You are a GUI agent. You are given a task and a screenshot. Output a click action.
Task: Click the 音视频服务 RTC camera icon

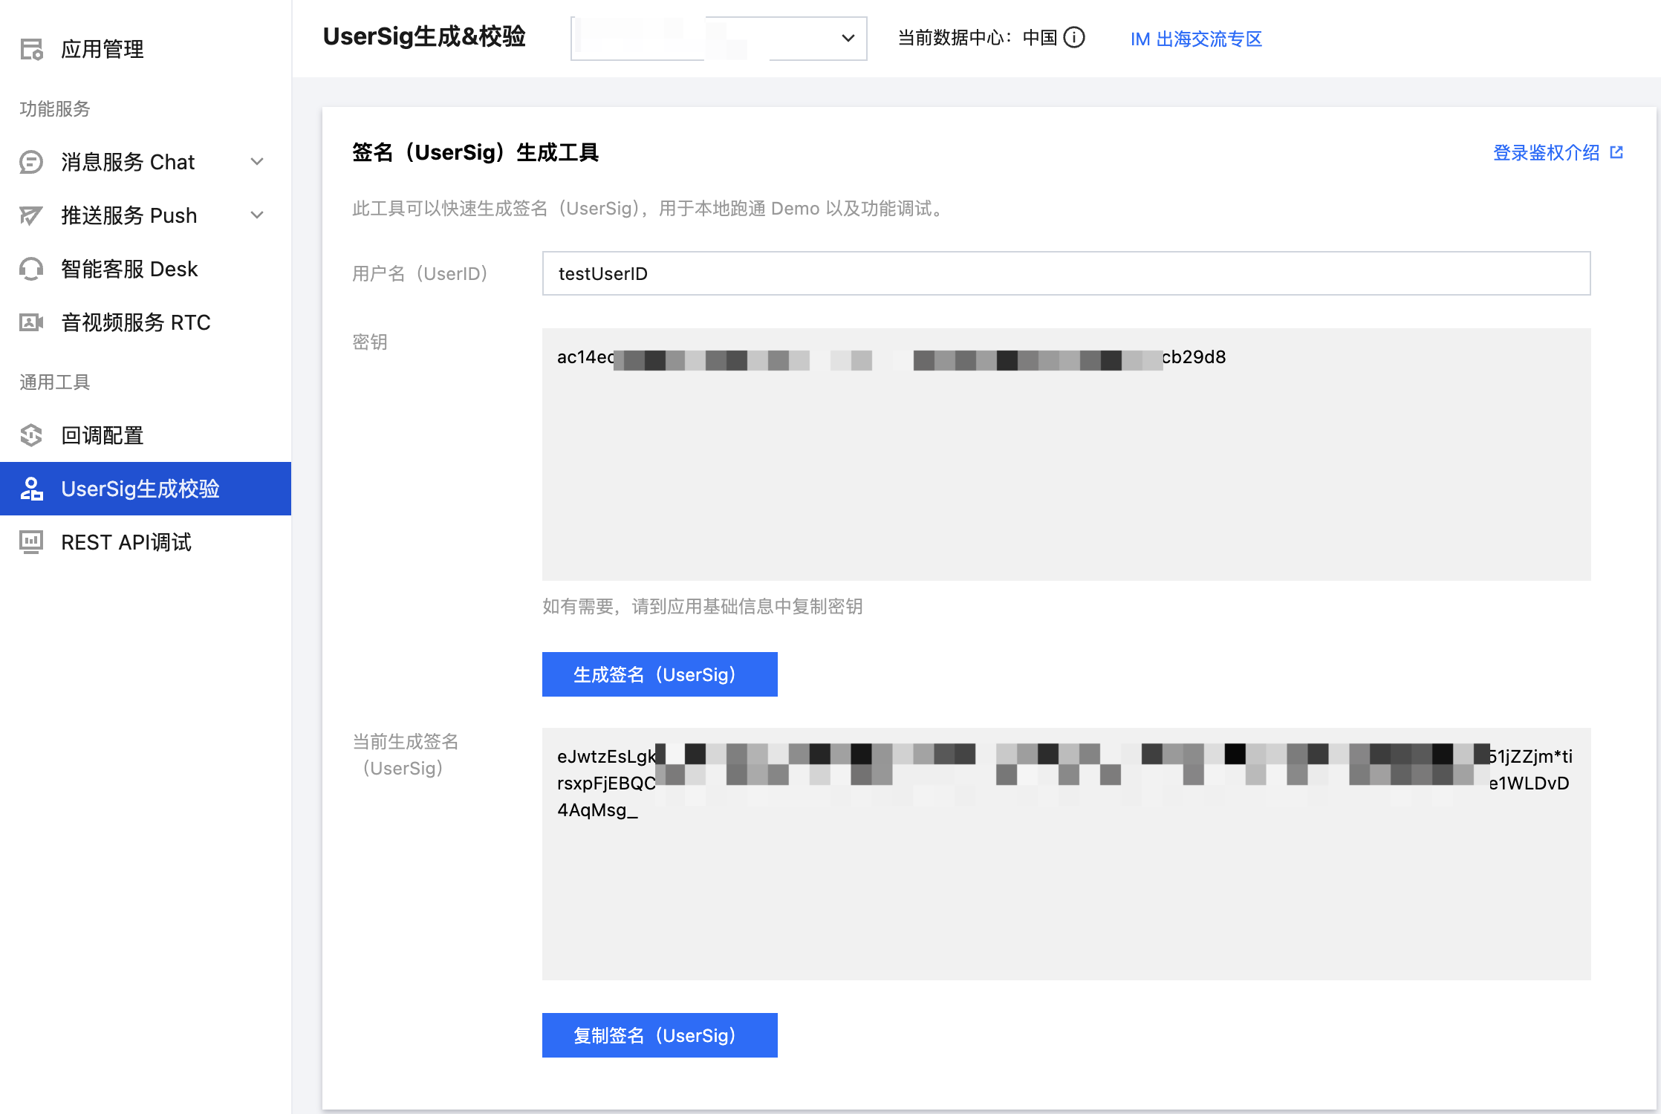coord(31,322)
